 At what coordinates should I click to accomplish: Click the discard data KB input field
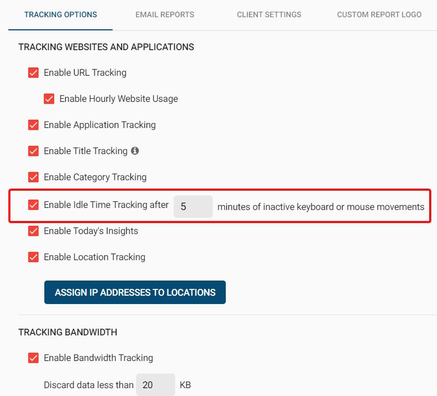pos(155,385)
